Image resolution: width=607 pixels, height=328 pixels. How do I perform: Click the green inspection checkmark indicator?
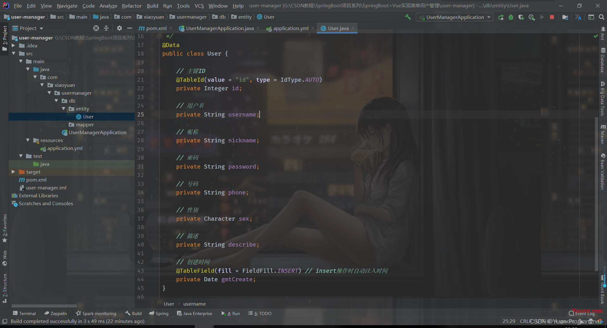(x=596, y=36)
